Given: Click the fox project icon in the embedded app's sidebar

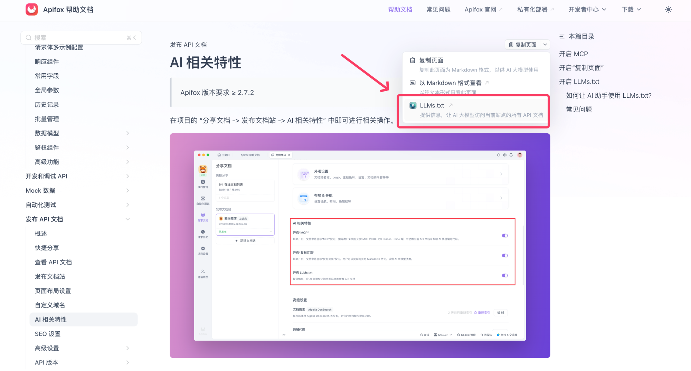Looking at the screenshot, I should click(203, 169).
